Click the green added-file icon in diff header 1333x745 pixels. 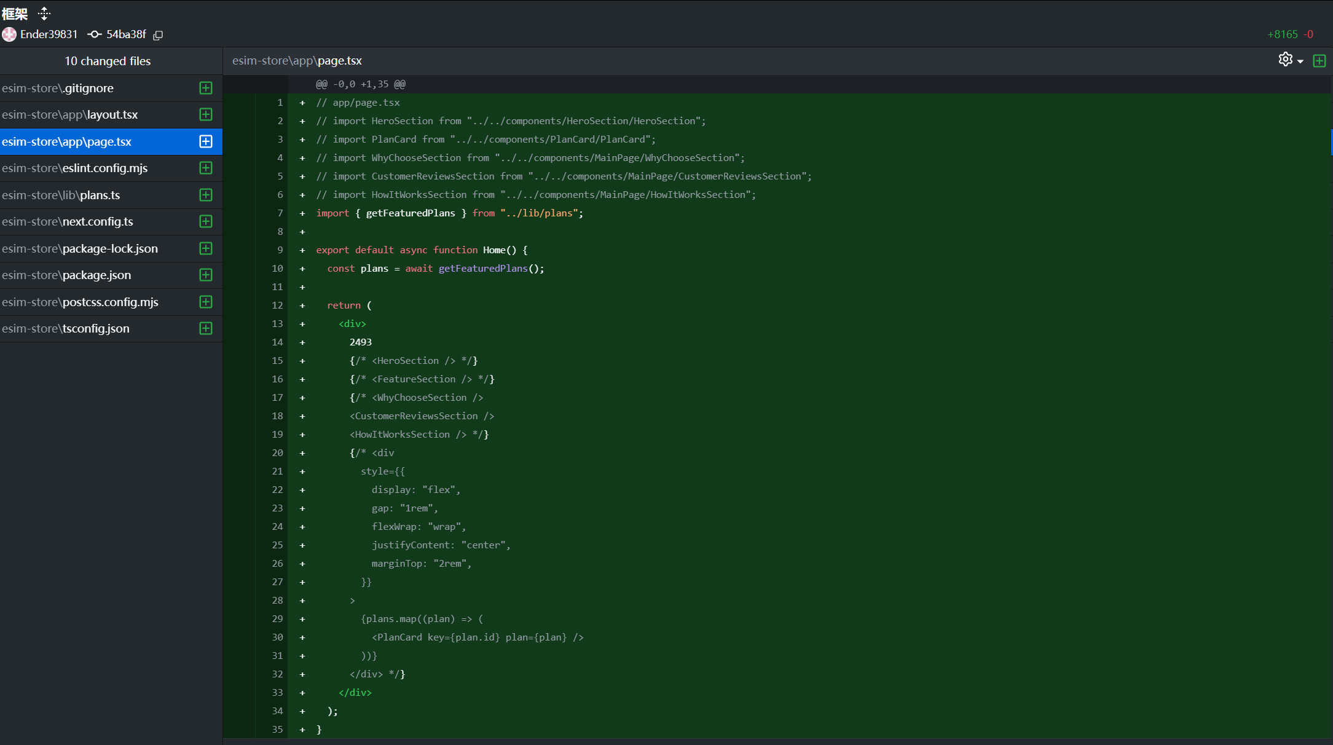pos(1319,61)
